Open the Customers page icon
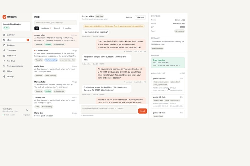Screen dimensions: 250x166 coord(4,50)
